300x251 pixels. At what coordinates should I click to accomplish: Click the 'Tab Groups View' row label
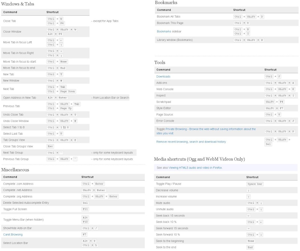click(x=14, y=140)
